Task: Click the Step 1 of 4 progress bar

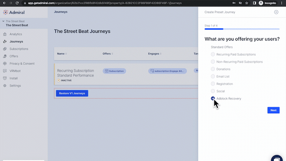Action: 242,29
